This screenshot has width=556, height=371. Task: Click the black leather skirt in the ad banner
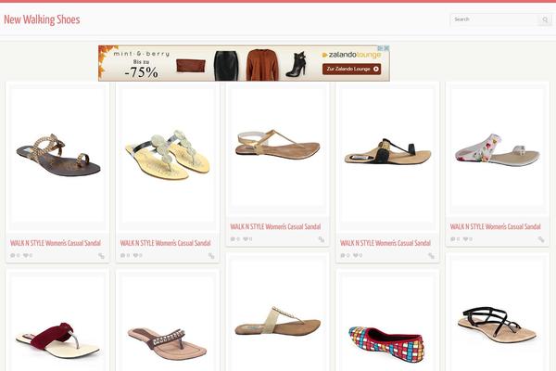(226, 66)
